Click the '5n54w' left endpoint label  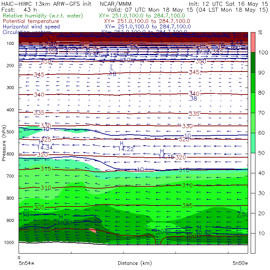tap(26, 263)
